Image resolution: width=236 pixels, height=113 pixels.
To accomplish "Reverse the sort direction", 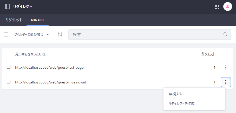I will tap(60, 34).
